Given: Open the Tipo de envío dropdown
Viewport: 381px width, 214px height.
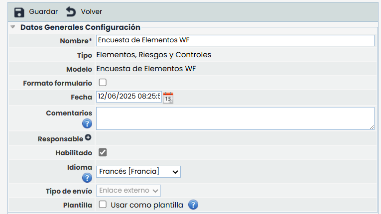Looking at the screenshot, I should [128, 191].
